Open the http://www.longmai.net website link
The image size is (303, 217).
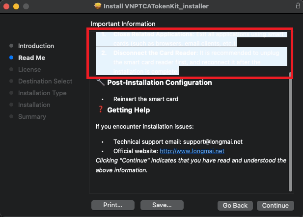192,151
